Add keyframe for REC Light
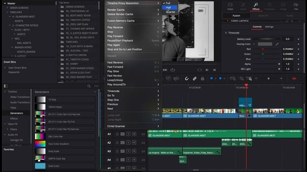Screen dimensions: 307x172 coord(298,69)
